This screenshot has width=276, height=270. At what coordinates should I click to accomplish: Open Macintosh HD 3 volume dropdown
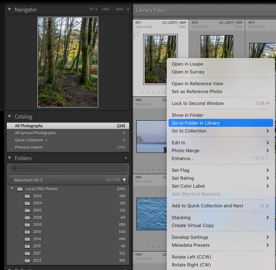point(124,180)
